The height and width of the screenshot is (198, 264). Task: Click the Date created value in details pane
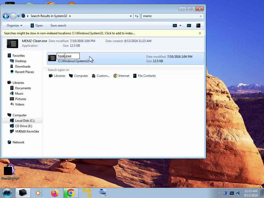(x=138, y=41)
